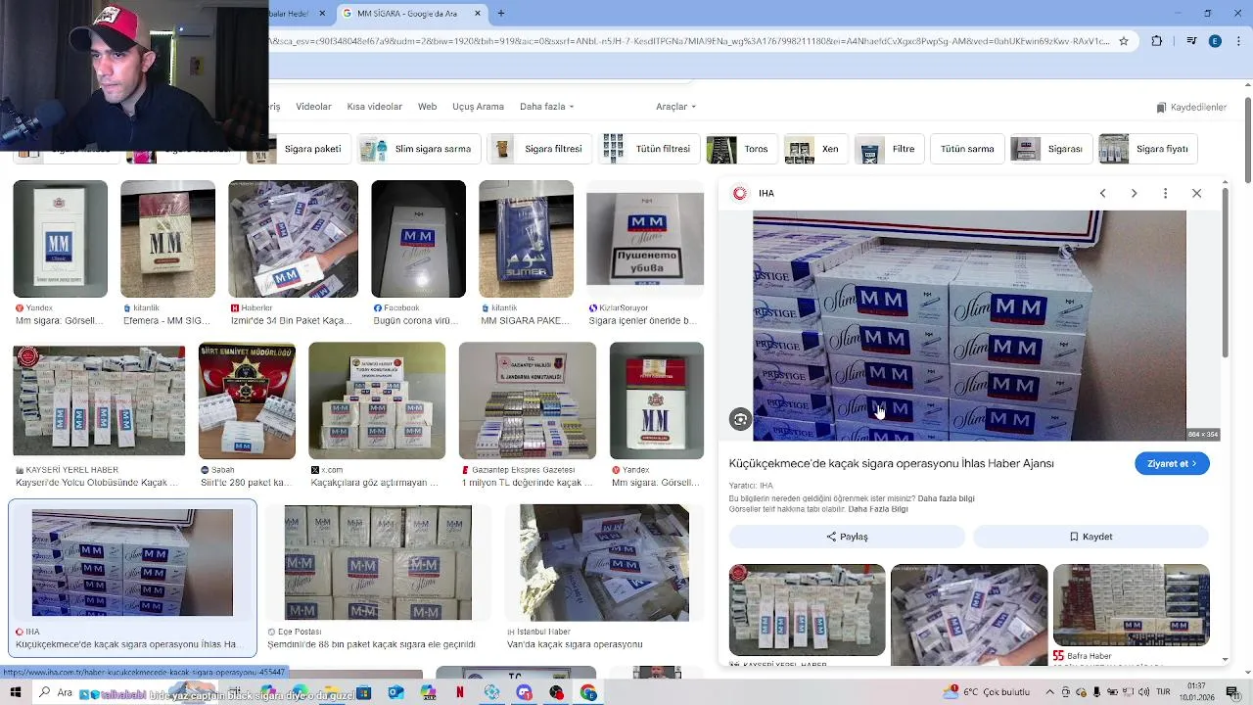Close the MM SİGARA Google tab
The height and width of the screenshot is (705, 1253).
[478, 14]
